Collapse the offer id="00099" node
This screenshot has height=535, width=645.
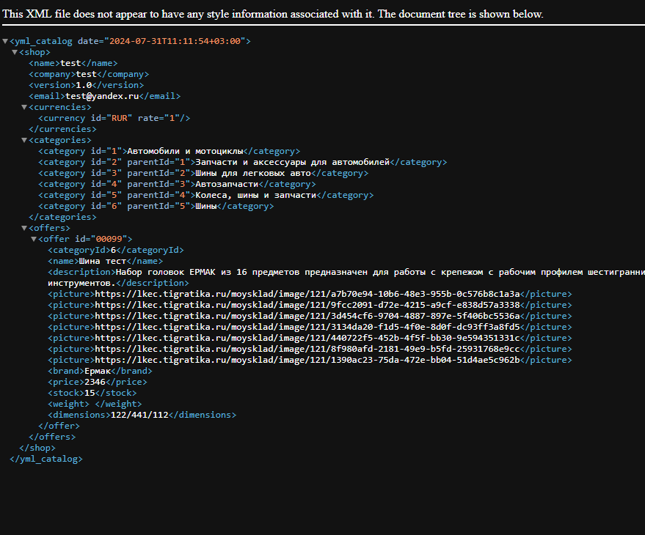[x=34, y=239]
